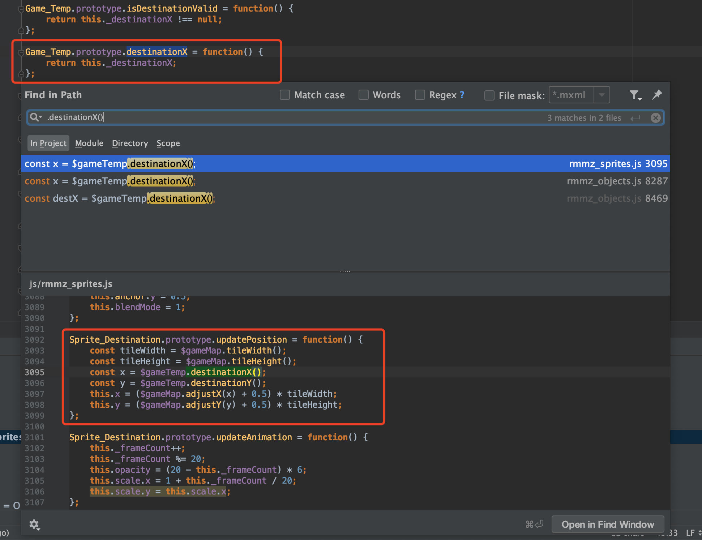This screenshot has height=540, width=702.
Task: Click the highlighted destinationX in editor definition
Action: pos(157,52)
